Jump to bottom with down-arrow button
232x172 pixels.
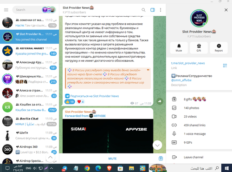(x=157, y=145)
